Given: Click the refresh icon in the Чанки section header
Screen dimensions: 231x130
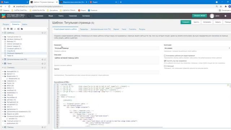Looking at the screenshot, I should [x=45, y=64].
